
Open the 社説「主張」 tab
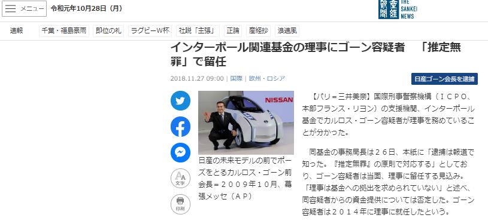pos(198,30)
